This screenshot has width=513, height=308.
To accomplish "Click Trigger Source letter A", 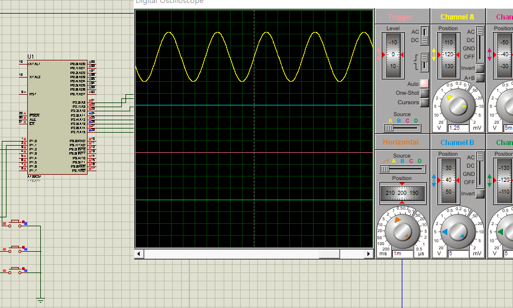I will point(390,121).
